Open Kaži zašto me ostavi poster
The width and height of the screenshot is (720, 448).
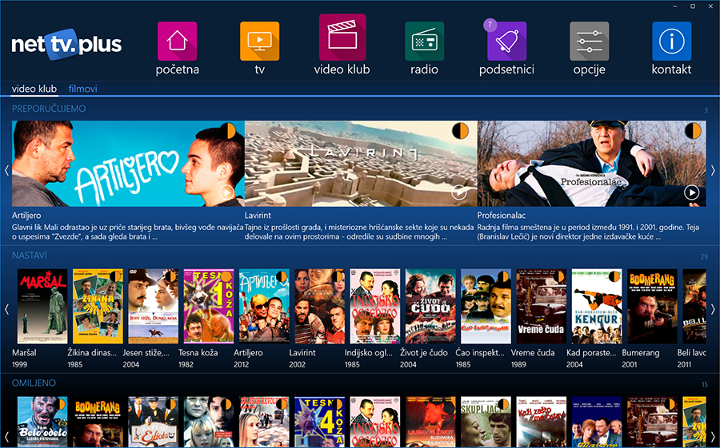[x=542, y=422]
